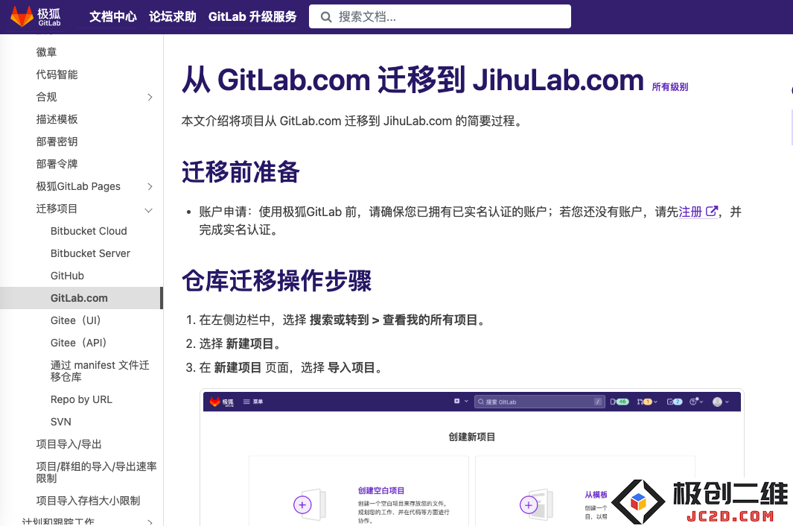
Task: Follow the 注册 registration link
Action: (690, 212)
